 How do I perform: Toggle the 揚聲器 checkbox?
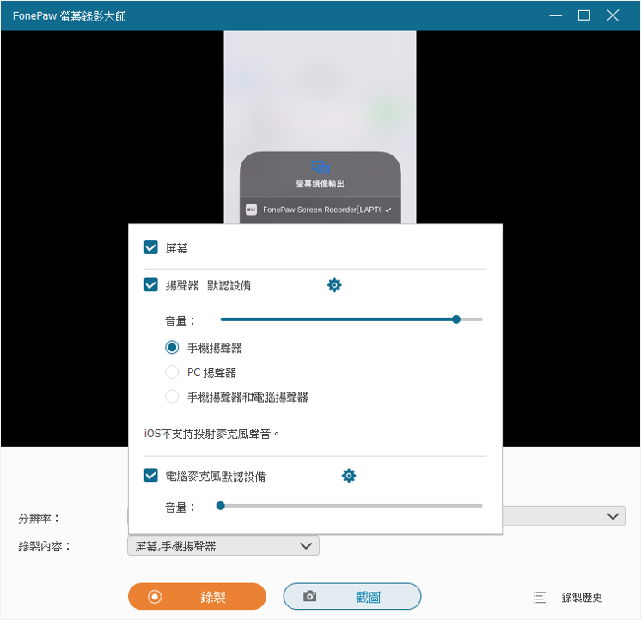click(x=151, y=285)
